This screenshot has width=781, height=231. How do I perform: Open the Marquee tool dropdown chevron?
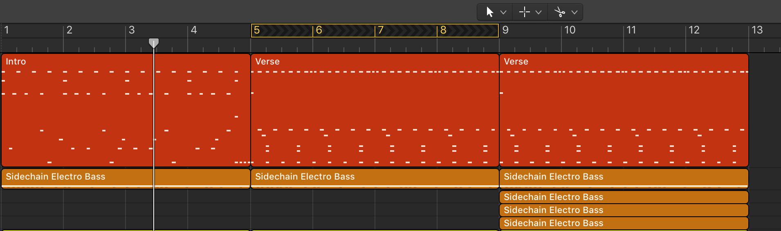click(x=539, y=12)
